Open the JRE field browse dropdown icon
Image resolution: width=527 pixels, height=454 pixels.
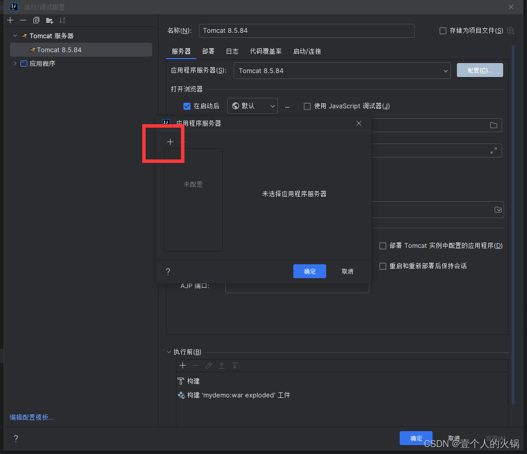pyautogui.click(x=498, y=210)
